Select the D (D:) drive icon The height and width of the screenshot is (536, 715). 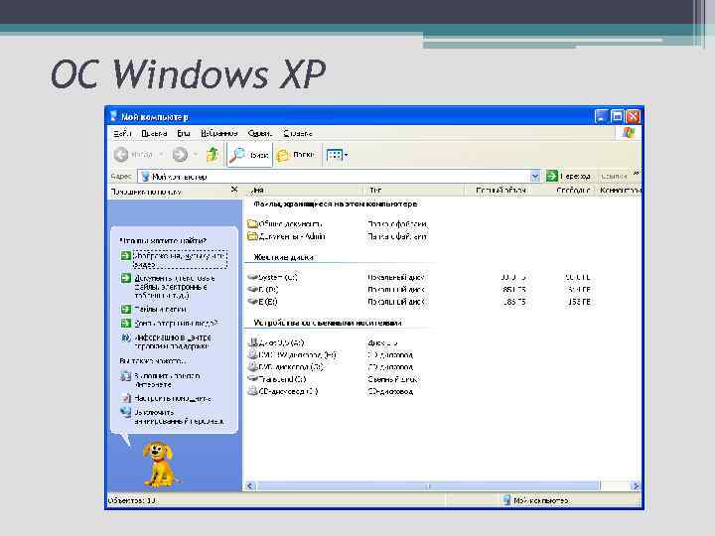(x=252, y=289)
